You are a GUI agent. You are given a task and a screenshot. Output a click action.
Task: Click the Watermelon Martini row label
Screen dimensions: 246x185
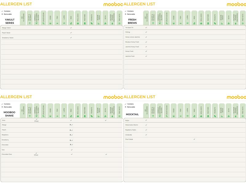click(132, 125)
